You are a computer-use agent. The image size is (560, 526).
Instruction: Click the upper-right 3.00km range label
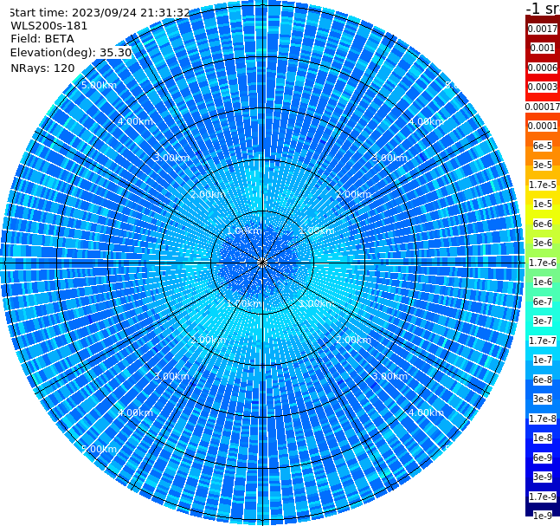(x=390, y=158)
